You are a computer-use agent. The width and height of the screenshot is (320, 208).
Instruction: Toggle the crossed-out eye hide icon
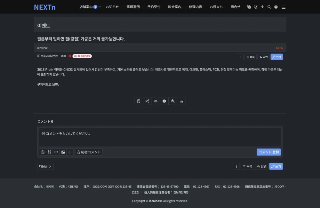coord(156,101)
